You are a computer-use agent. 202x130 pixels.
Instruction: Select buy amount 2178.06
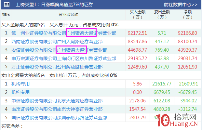(x=137, y=101)
